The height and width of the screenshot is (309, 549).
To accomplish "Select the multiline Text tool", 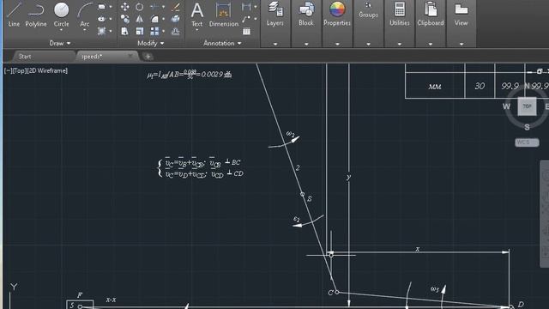I will [x=196, y=15].
